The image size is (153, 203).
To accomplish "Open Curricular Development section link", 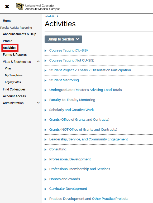I will tap(68, 189).
